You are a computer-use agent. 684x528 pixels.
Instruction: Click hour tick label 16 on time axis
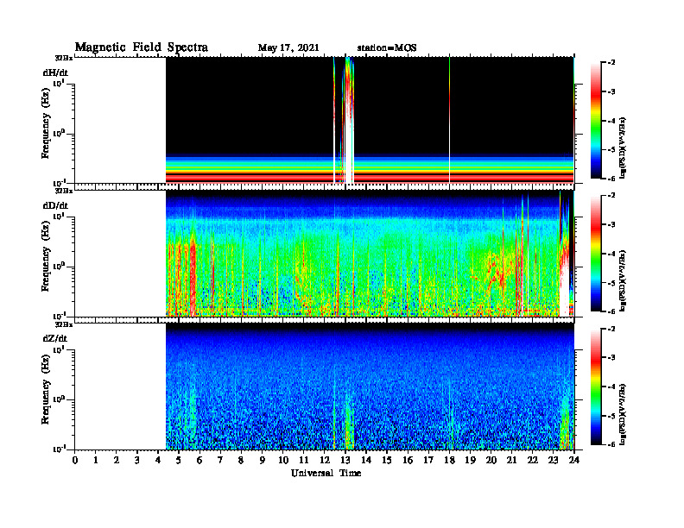pos(408,461)
